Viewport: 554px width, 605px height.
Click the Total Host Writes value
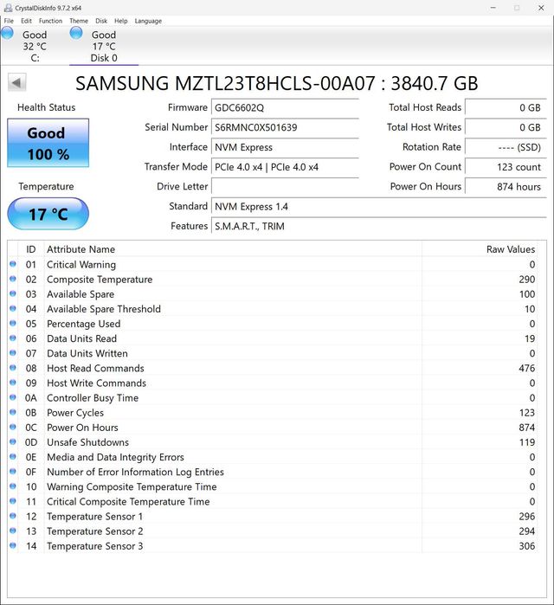[x=506, y=127]
